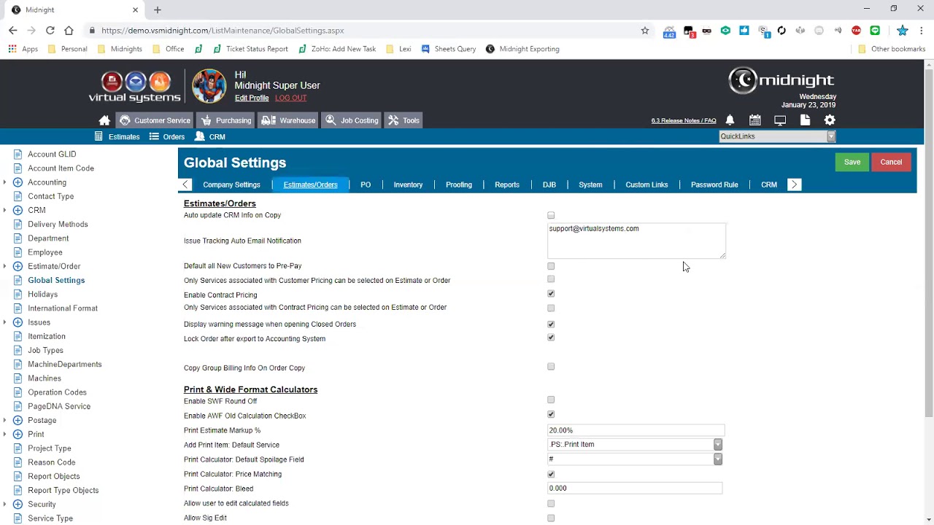The width and height of the screenshot is (934, 525).
Task: Click the Virtual Systems logo
Action: click(x=134, y=86)
